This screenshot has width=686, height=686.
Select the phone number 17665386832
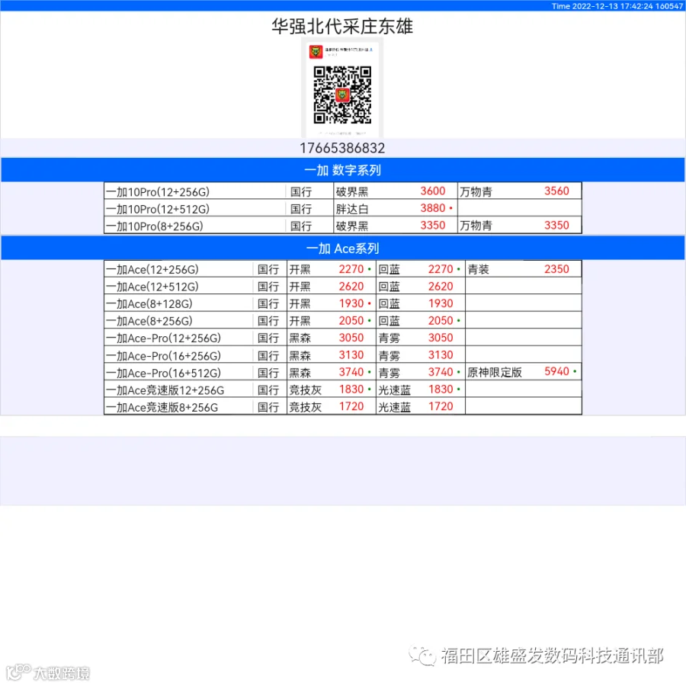pyautogui.click(x=342, y=148)
